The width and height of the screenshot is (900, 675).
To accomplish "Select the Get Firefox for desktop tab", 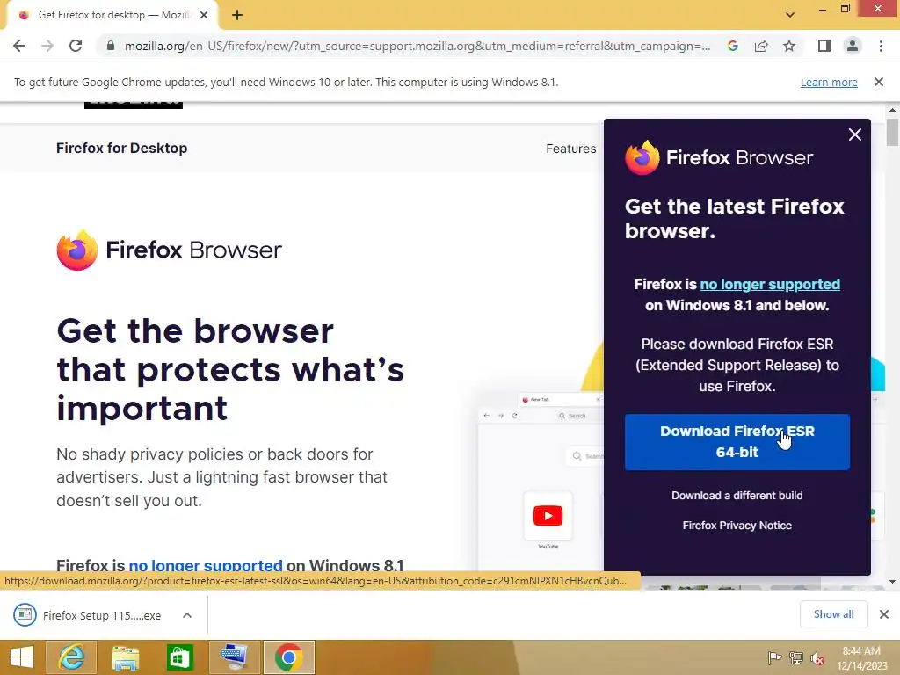I will tap(112, 15).
